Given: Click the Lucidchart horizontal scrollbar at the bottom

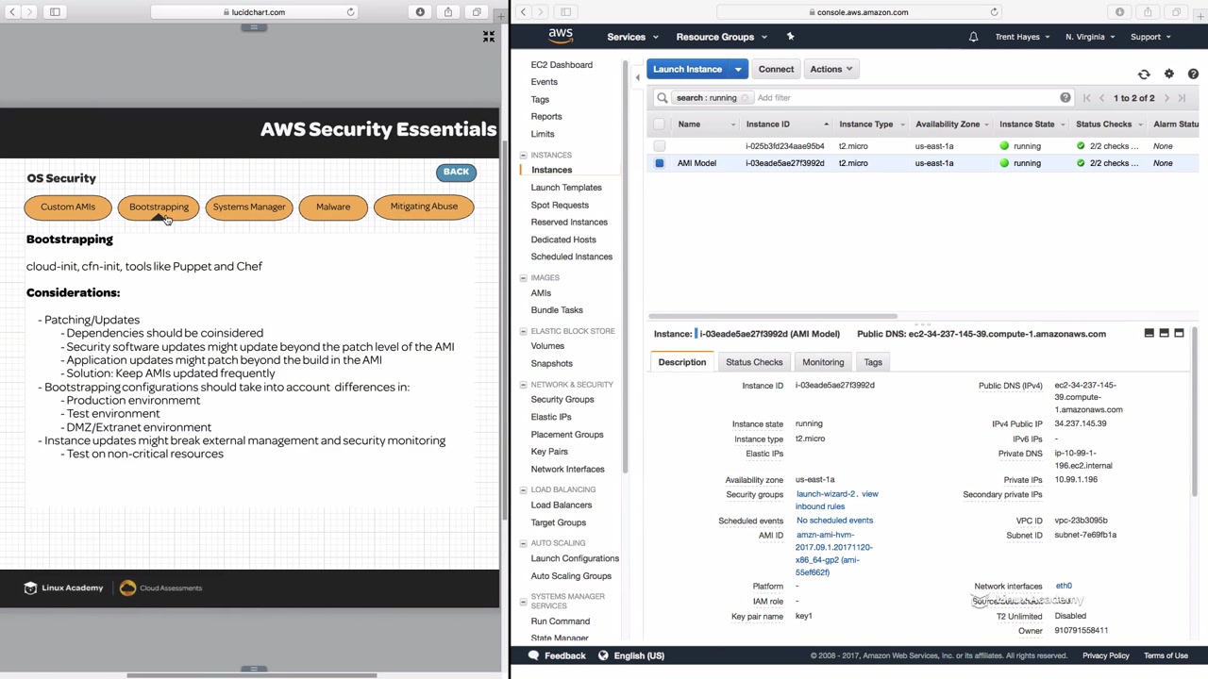Looking at the screenshot, I should [x=252, y=675].
